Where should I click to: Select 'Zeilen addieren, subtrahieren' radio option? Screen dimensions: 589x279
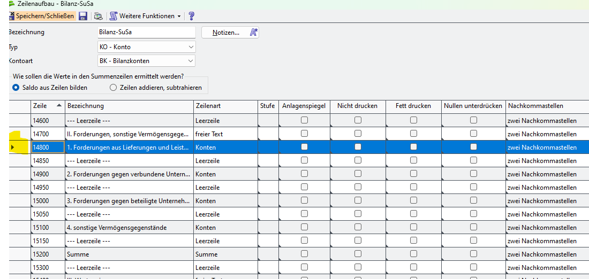[x=113, y=87]
